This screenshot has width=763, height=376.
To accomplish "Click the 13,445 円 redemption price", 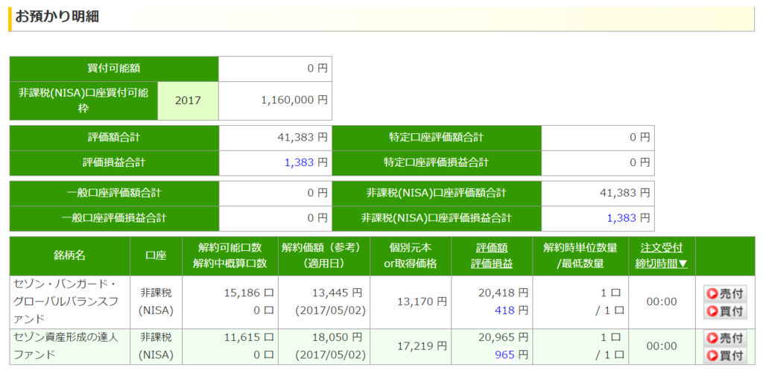I will [x=338, y=293].
